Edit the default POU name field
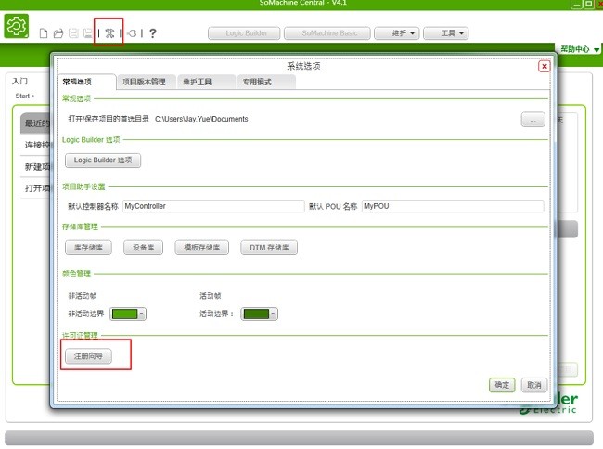 (453, 207)
